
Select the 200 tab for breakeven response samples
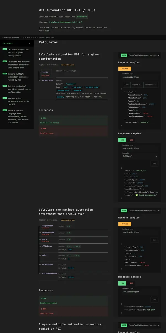click(x=122, y=283)
